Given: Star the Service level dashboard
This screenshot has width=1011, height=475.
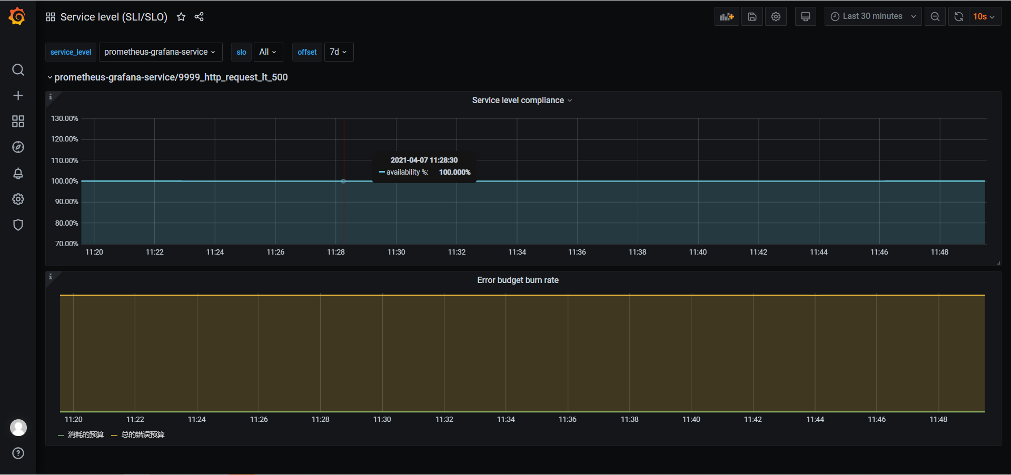Looking at the screenshot, I should coord(181,17).
